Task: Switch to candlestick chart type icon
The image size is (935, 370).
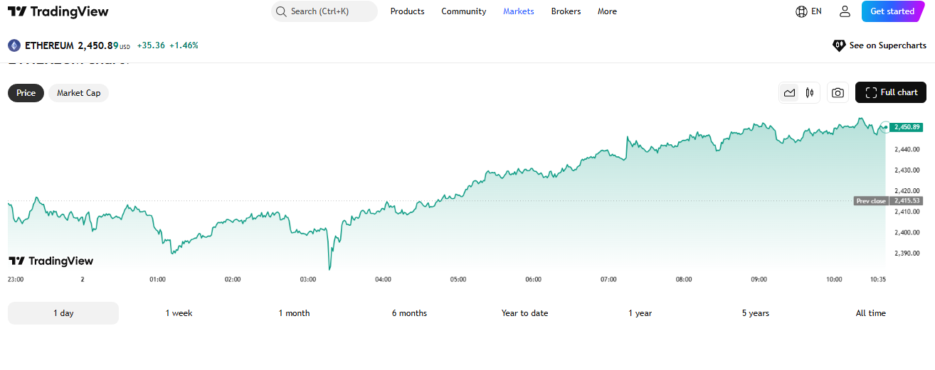Action: point(810,92)
